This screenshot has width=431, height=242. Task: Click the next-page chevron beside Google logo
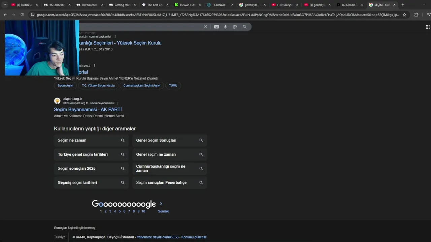coord(161,204)
